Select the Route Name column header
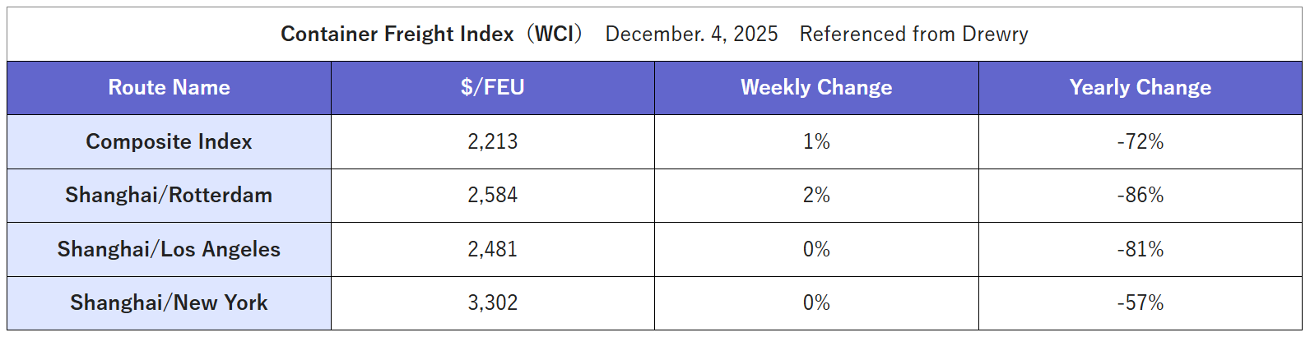Screen dimensions: 1310x337 click(169, 87)
